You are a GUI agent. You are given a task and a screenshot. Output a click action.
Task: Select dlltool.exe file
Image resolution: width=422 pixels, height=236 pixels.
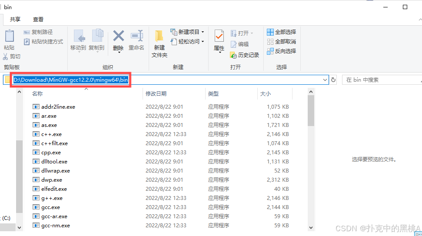(54, 161)
